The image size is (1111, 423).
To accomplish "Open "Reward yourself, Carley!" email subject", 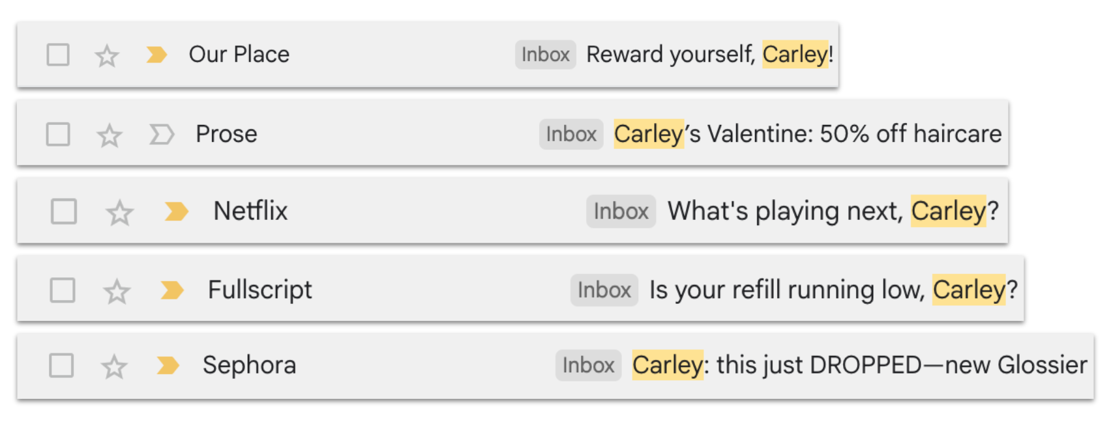I will click(x=710, y=54).
